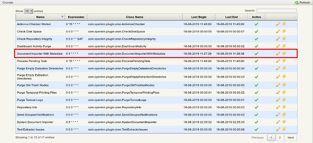Viewport: 313px width, 143px height.
Task: Execute the Repository Info cron task
Action: click(284, 107)
